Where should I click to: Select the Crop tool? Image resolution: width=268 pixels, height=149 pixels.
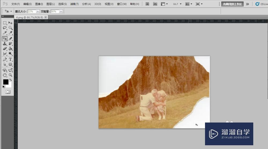click(5, 33)
